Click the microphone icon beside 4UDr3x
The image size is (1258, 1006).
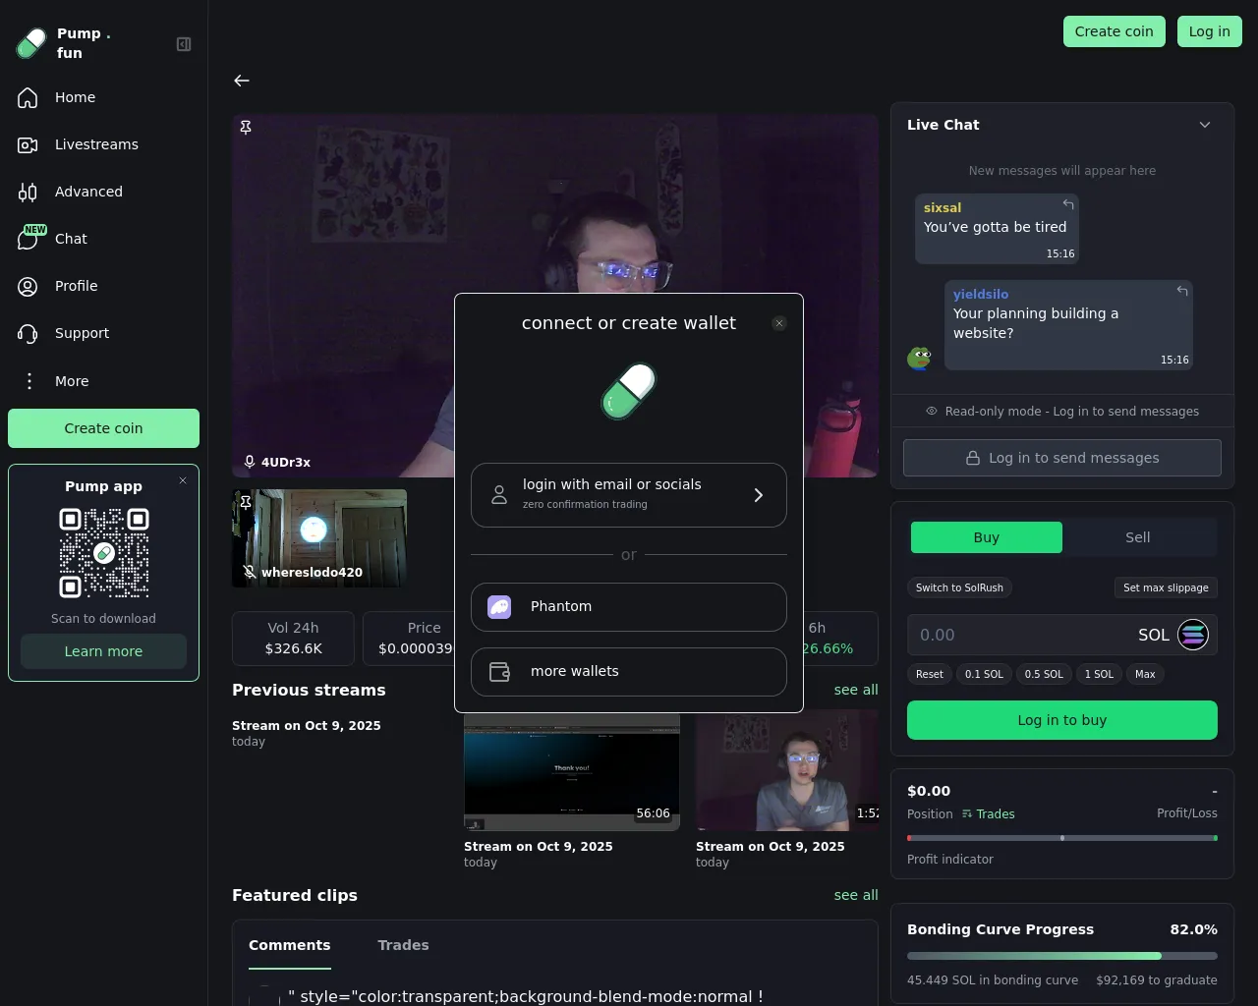coord(250,462)
